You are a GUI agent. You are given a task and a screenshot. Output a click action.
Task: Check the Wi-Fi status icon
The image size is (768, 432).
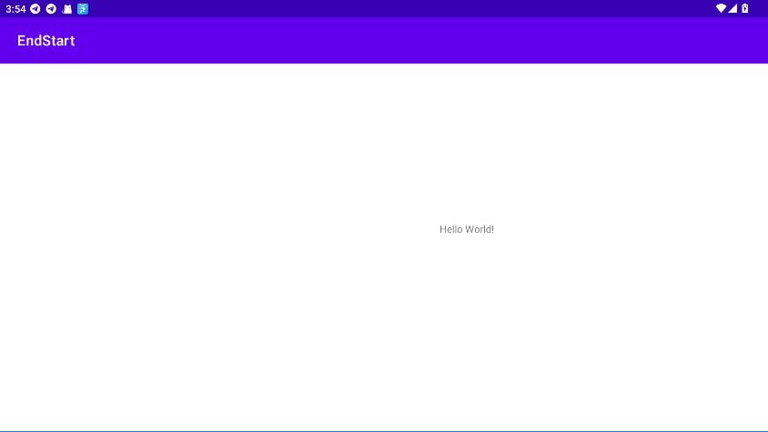[721, 8]
